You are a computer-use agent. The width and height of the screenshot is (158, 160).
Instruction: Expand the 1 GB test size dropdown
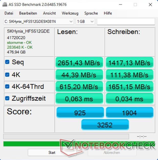pyautogui.click(x=85, y=21)
